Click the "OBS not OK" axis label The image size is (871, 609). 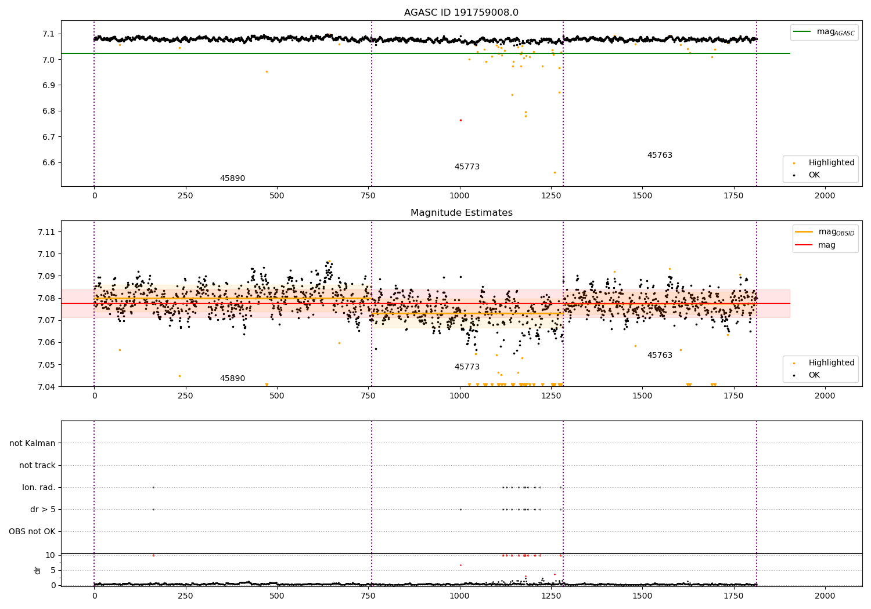(32, 532)
